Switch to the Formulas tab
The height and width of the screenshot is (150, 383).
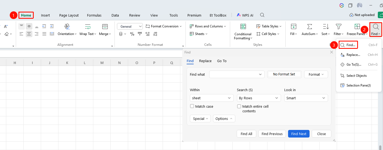(x=94, y=15)
